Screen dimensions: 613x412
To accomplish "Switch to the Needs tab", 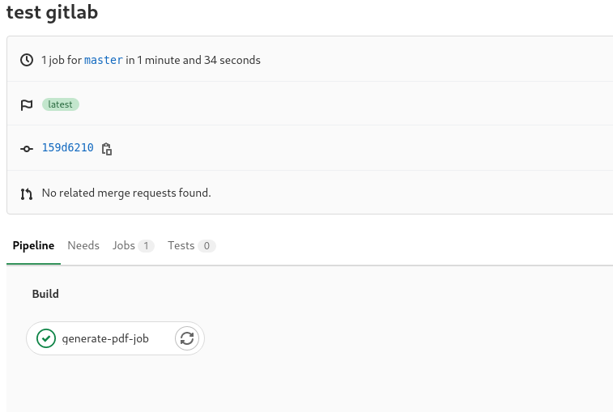I will click(x=83, y=245).
